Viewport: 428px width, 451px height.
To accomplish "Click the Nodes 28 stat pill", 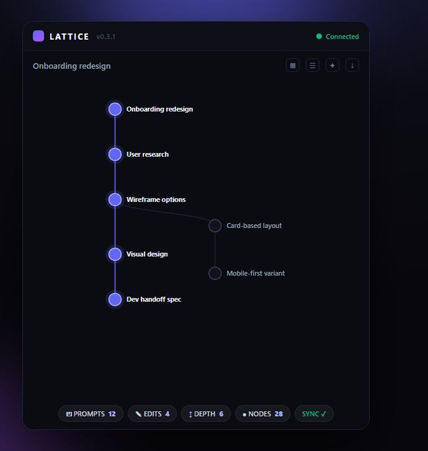I will 262,414.
